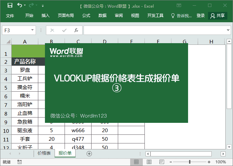This screenshot has height=166, width=233.
Task: Click cell containing 罗盘
Action: pyautogui.click(x=25, y=70)
